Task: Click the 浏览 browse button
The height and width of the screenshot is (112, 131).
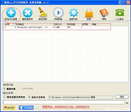Action: pyautogui.click(x=122, y=97)
